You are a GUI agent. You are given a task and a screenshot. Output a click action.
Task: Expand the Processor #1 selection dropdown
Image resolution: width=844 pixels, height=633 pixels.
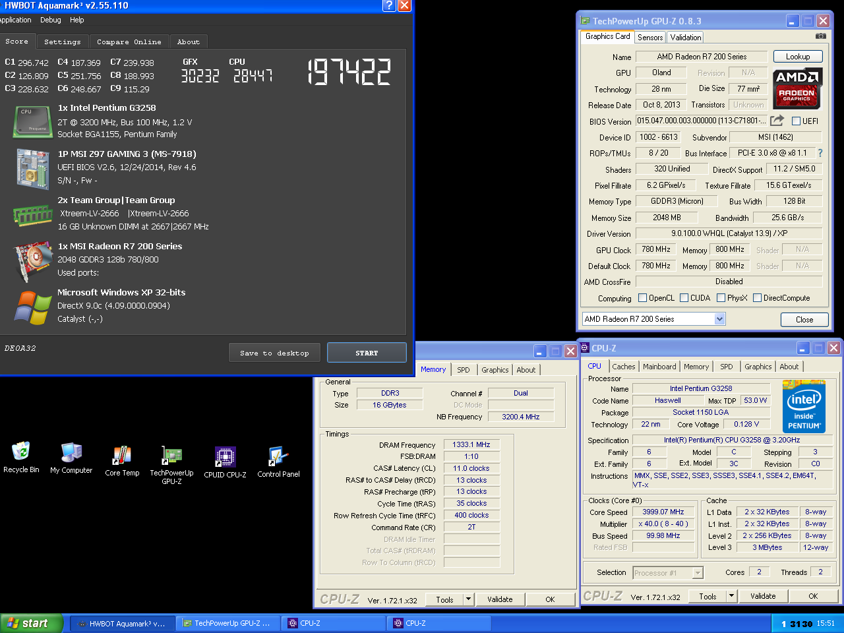pyautogui.click(x=697, y=573)
